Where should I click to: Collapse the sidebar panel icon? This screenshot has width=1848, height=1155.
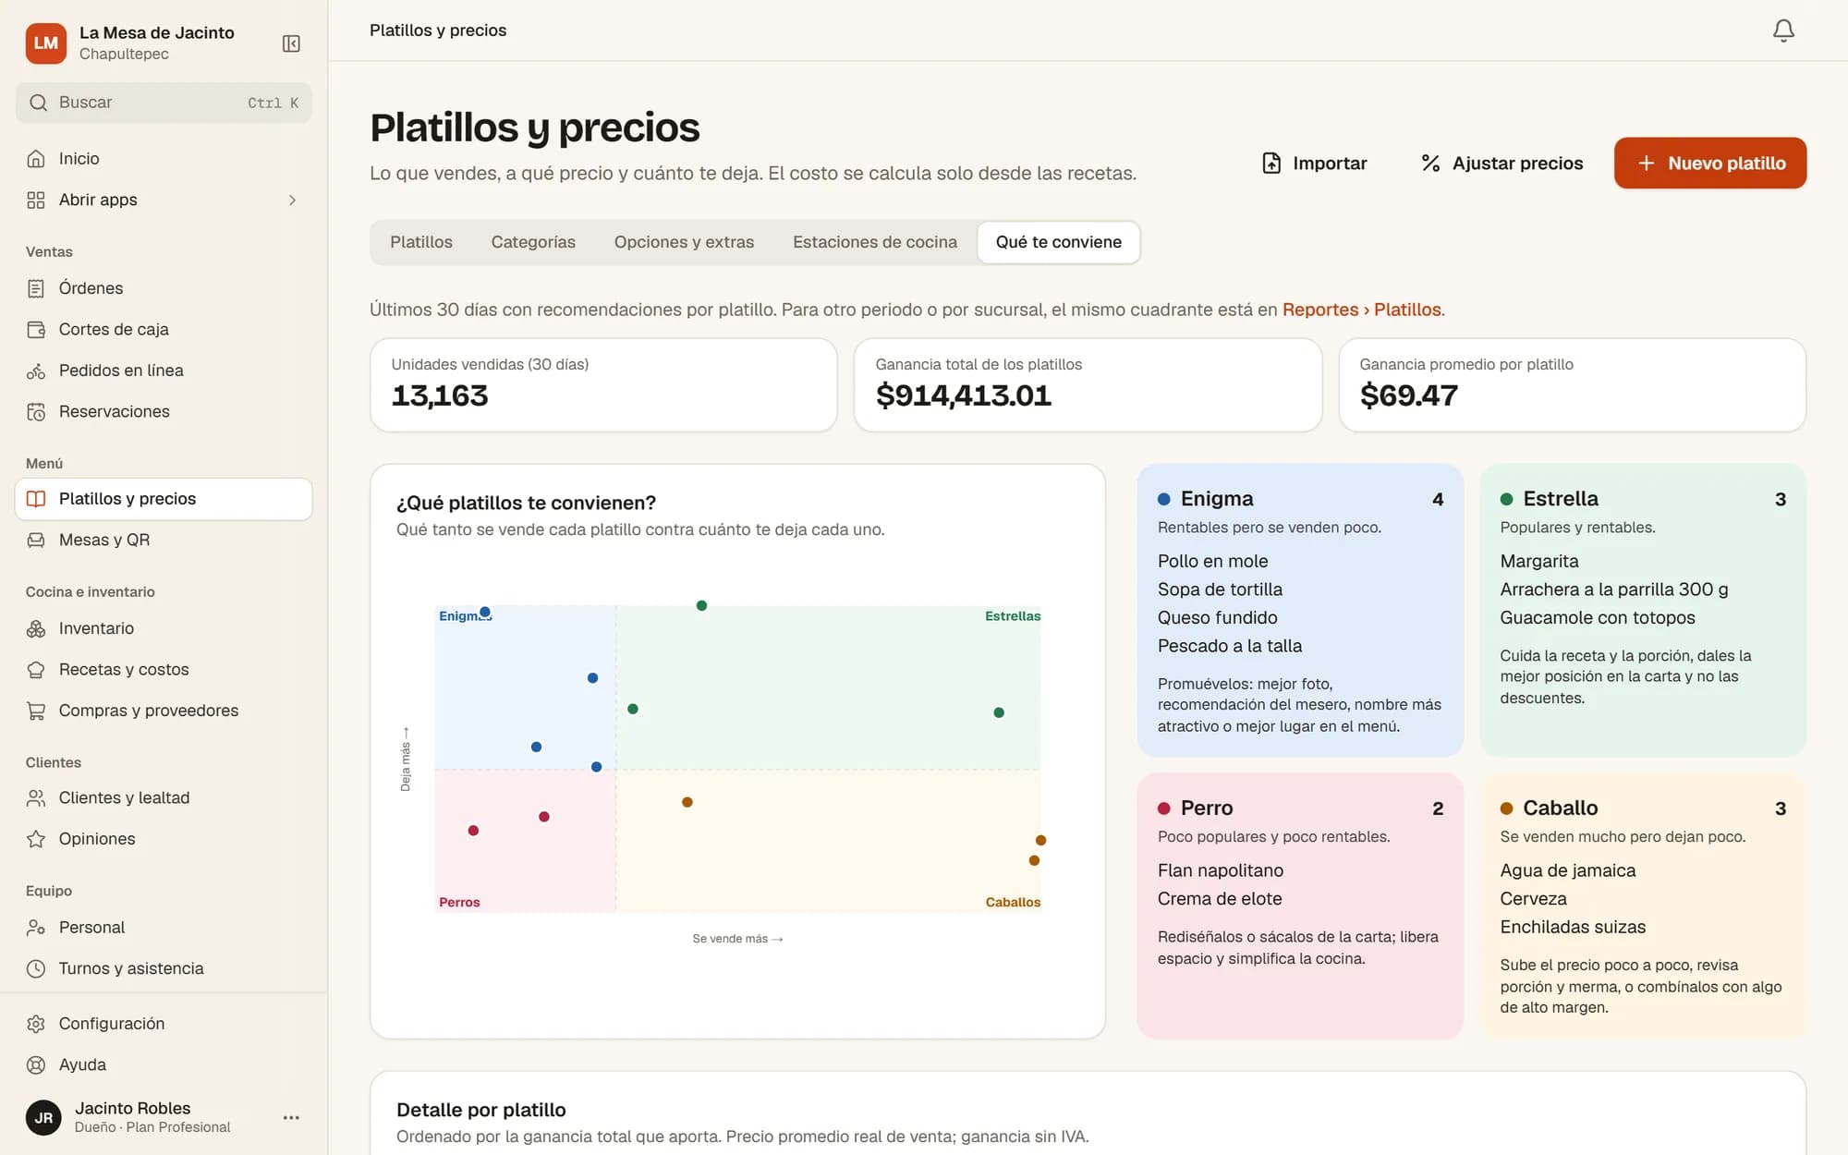click(x=291, y=43)
